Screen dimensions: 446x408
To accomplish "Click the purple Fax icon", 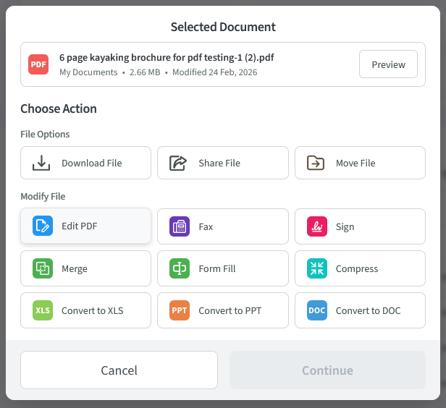I will [x=180, y=226].
